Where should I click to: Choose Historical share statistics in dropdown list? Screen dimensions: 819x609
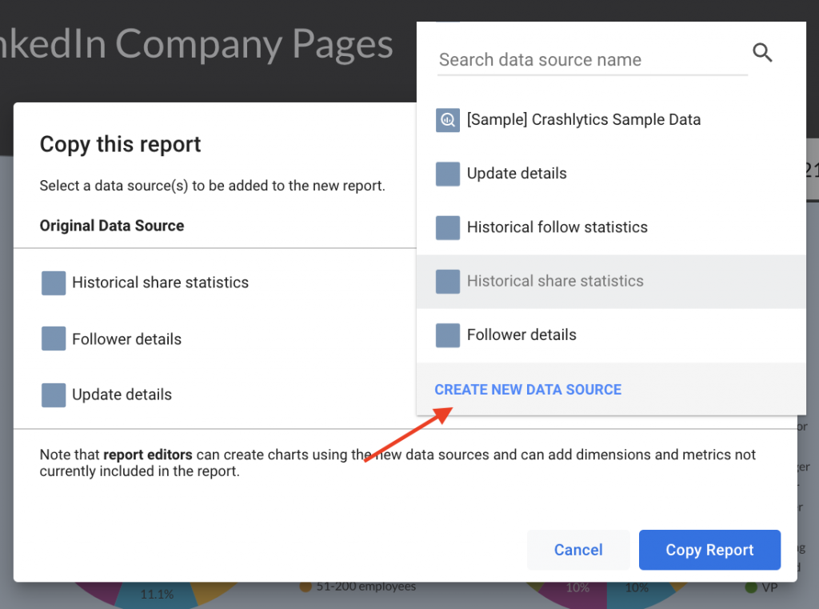611,281
